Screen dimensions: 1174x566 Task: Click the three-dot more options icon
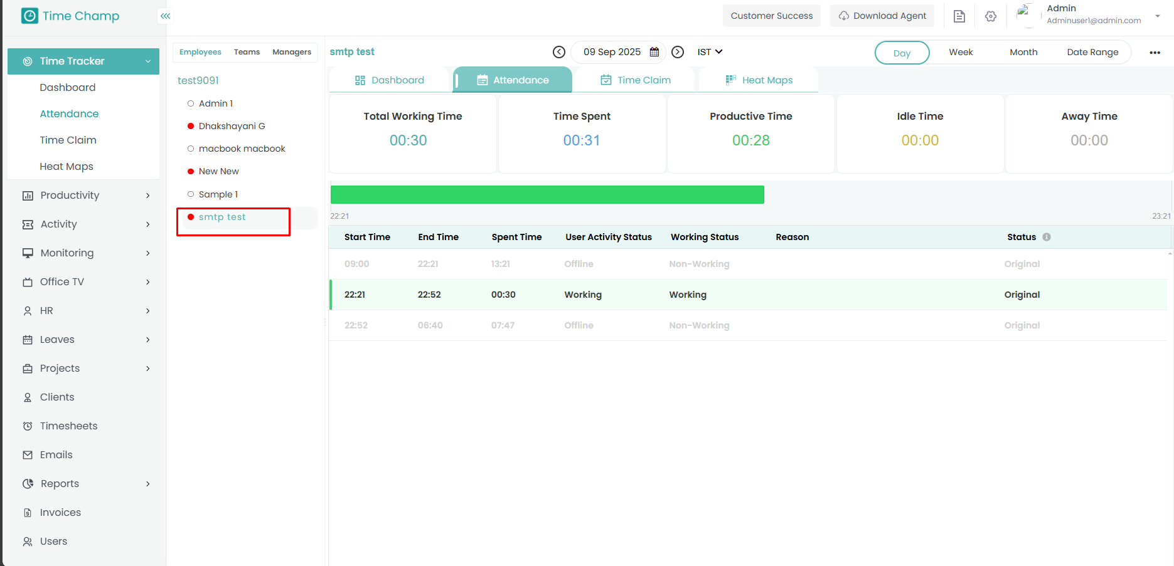pos(1155,53)
